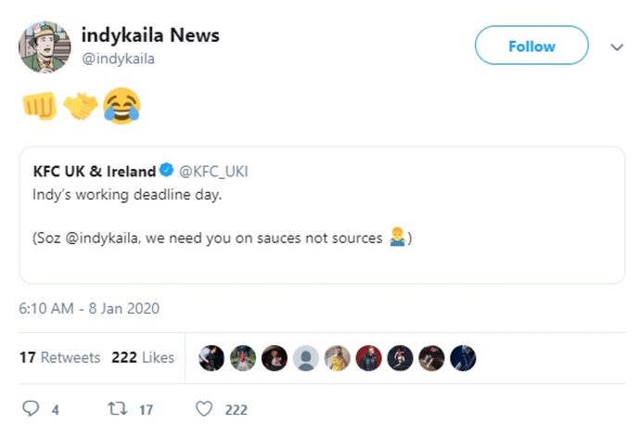Open the 6:10 AM 8 Jan 2020 timestamp
This screenshot has height=438, width=640.
89,308
